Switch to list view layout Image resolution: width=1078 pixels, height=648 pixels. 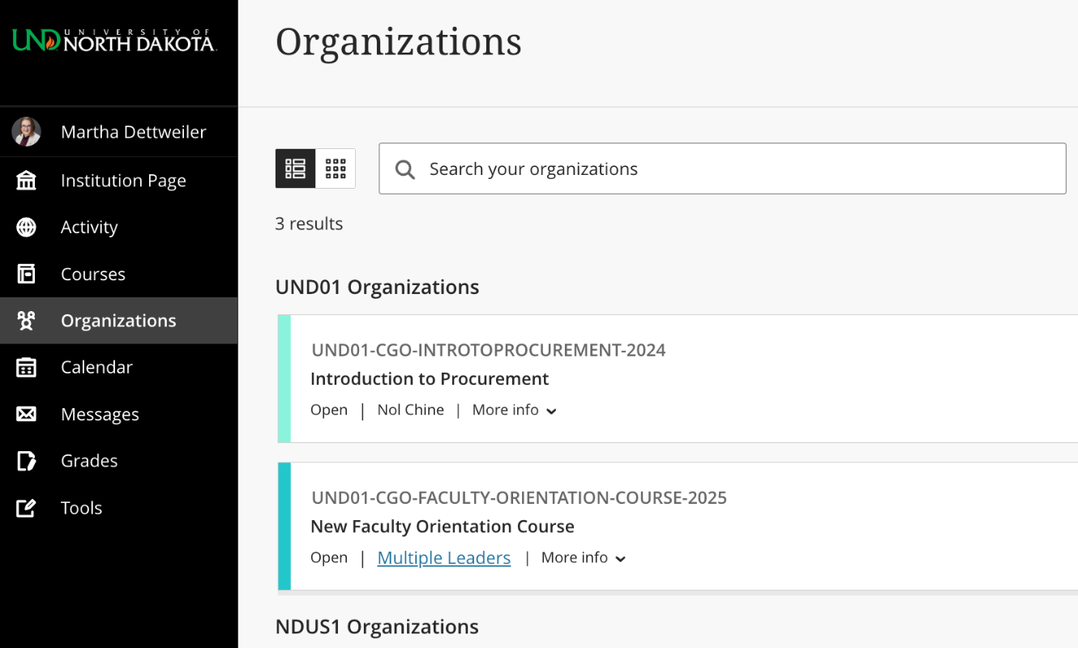click(x=295, y=168)
